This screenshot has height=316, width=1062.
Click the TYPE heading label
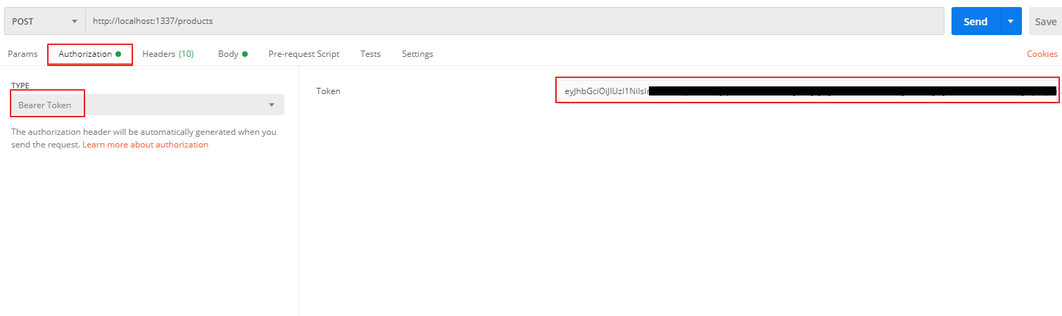[20, 86]
